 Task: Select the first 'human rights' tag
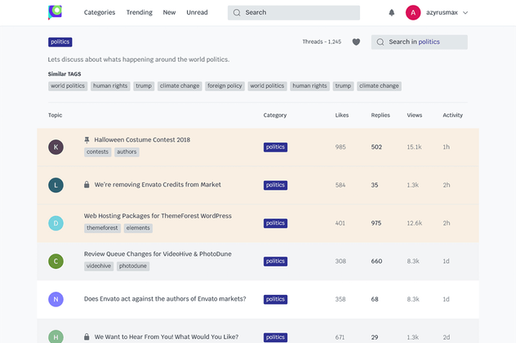tap(110, 86)
